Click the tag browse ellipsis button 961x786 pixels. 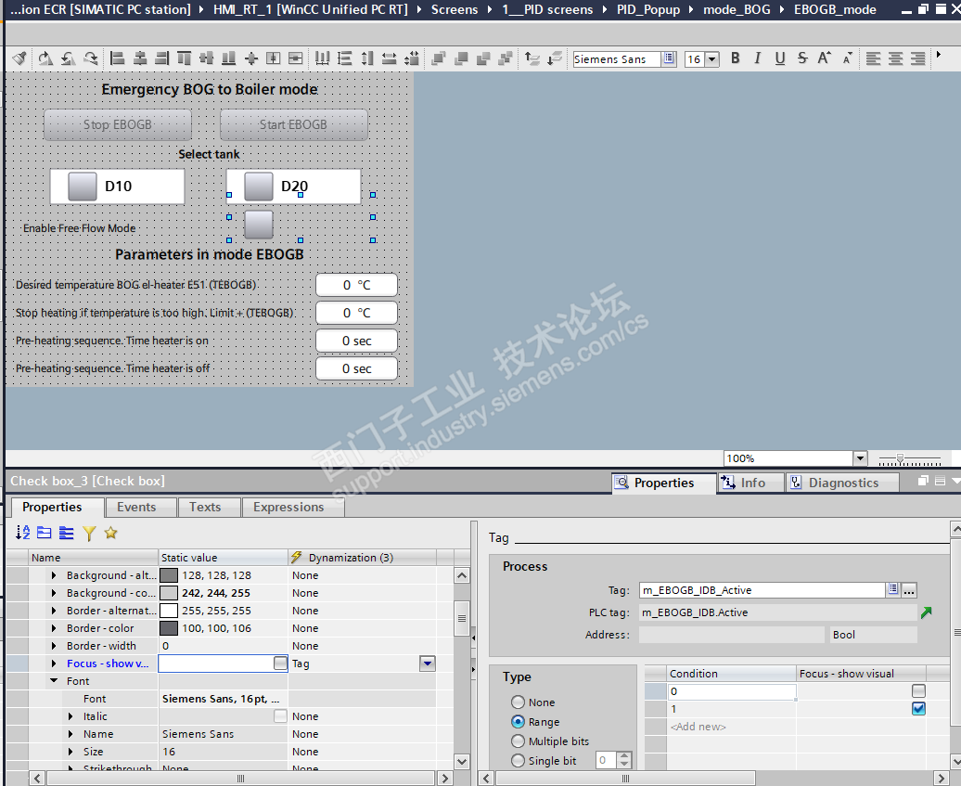coord(909,590)
